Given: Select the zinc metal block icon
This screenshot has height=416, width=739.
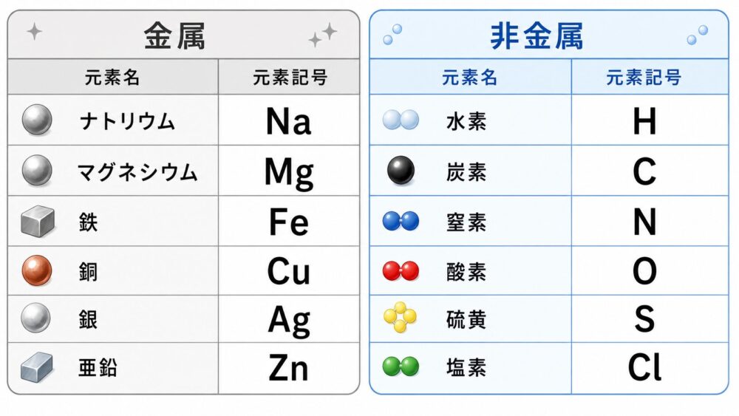Looking at the screenshot, I should pos(37,367).
